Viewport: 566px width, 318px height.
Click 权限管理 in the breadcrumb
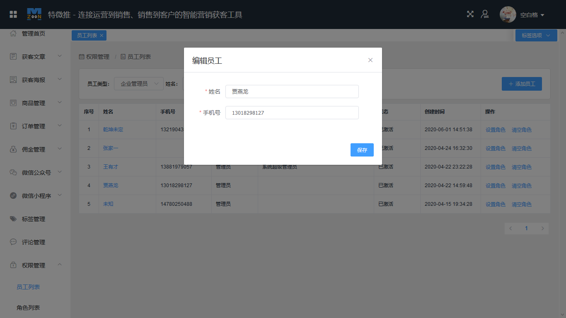coord(98,57)
